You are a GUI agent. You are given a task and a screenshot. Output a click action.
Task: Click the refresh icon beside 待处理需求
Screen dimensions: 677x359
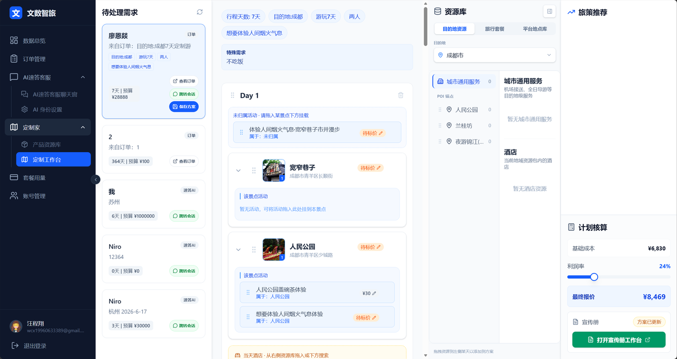pyautogui.click(x=200, y=12)
